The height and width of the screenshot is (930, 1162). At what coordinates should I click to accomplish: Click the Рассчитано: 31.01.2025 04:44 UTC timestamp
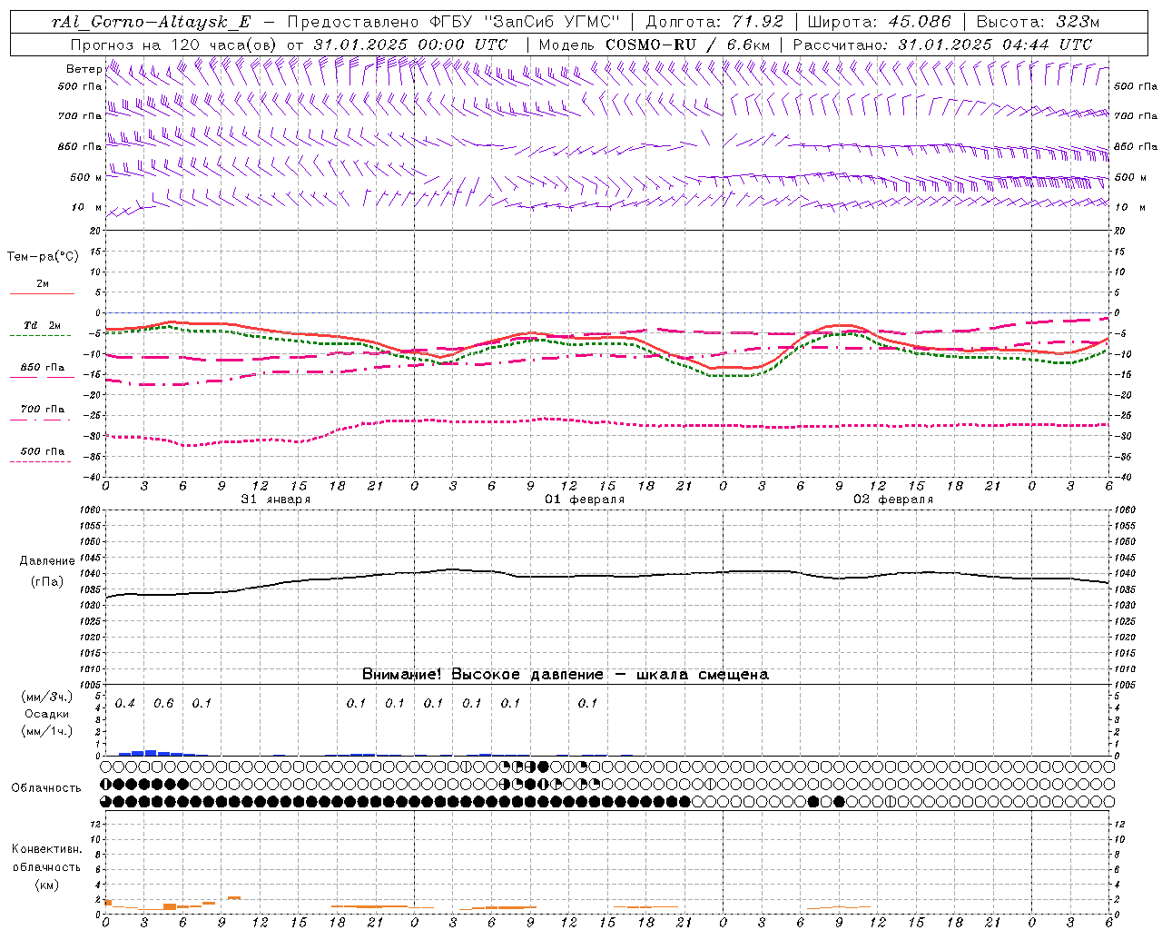coord(942,45)
